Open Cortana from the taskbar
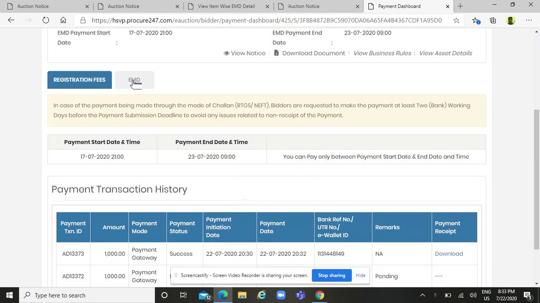 (165, 295)
